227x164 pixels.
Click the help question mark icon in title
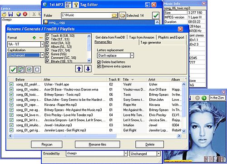[x=76, y=5]
